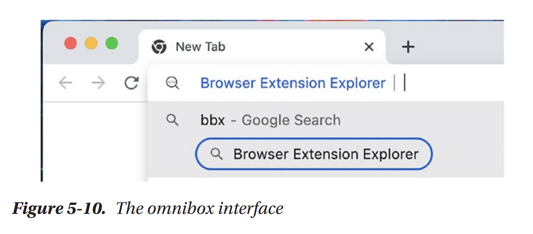Viewport: 533px width, 234px height.
Task: Click the Figure 5-10 caption text
Action: coord(148,209)
